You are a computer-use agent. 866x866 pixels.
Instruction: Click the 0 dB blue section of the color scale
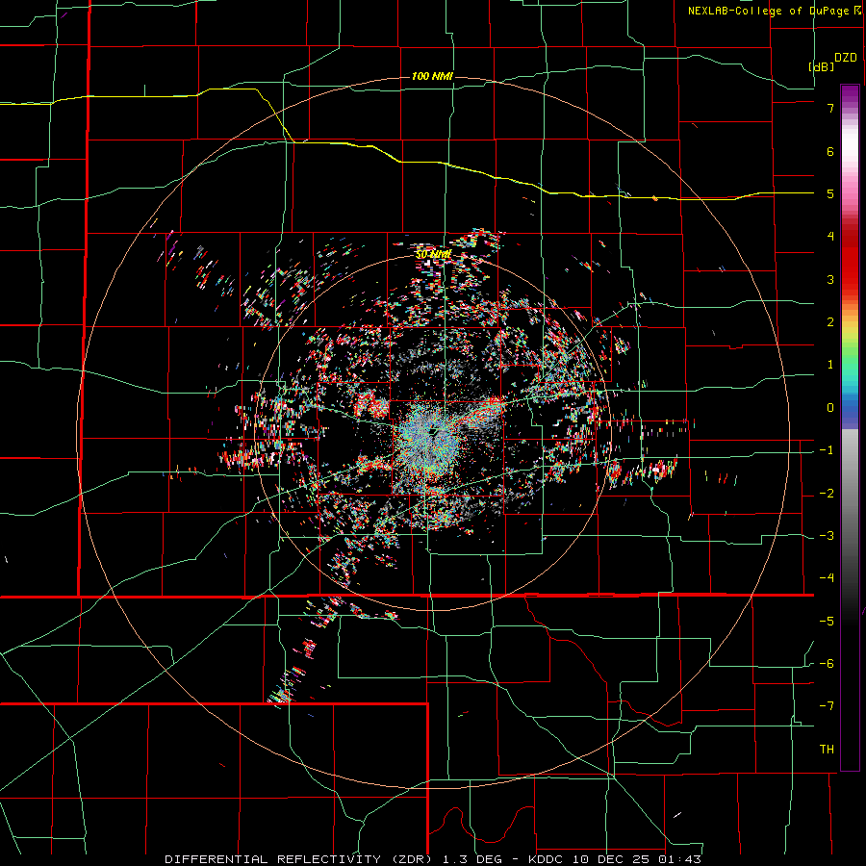point(850,408)
